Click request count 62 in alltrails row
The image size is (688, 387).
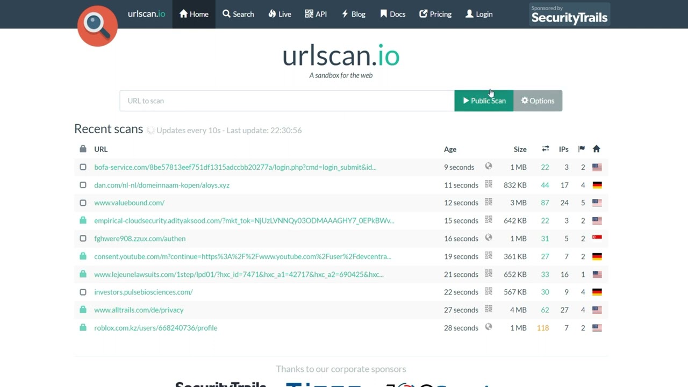545,310
